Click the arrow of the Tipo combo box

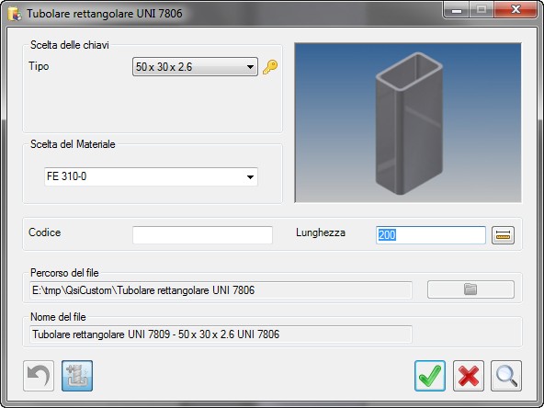(250, 67)
